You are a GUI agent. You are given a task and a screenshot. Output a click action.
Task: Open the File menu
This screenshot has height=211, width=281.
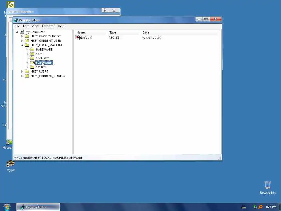click(17, 26)
